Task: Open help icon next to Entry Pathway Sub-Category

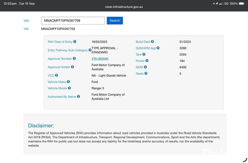Action: pyautogui.click(x=90, y=50)
